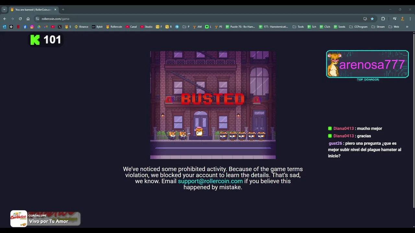This screenshot has width=415, height=233.
Task: Open the Facebook bookmark icon
Action: [25, 27]
